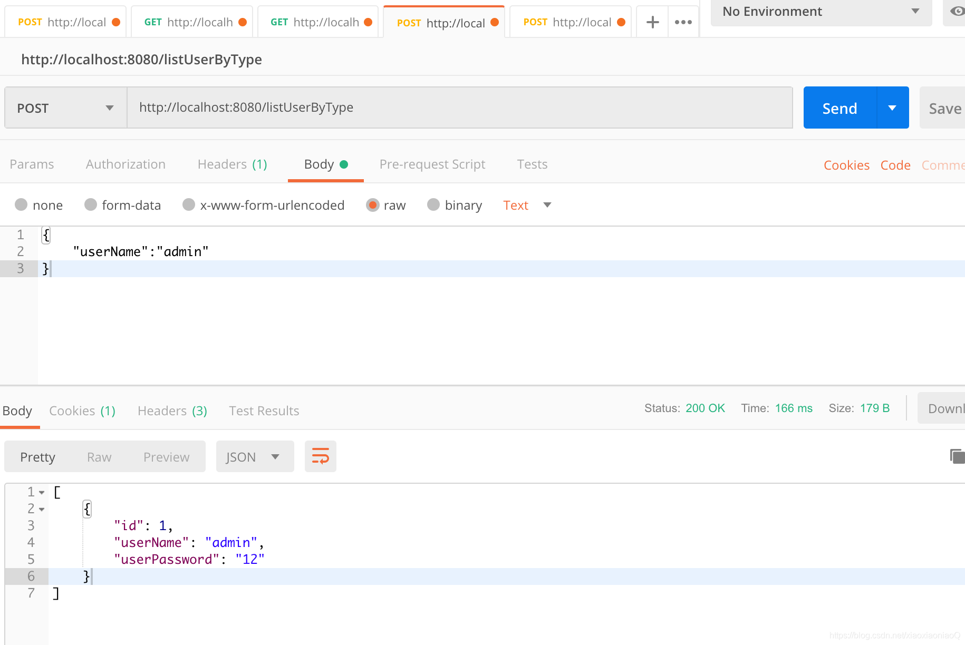Open the Tests request tab
Image resolution: width=965 pixels, height=645 pixels.
tap(532, 164)
